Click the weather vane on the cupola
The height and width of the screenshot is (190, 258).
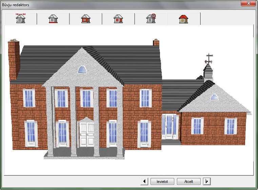pos(210,59)
